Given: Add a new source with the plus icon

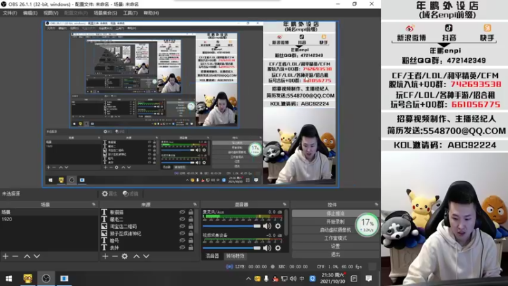Looking at the screenshot, I should coord(105,256).
